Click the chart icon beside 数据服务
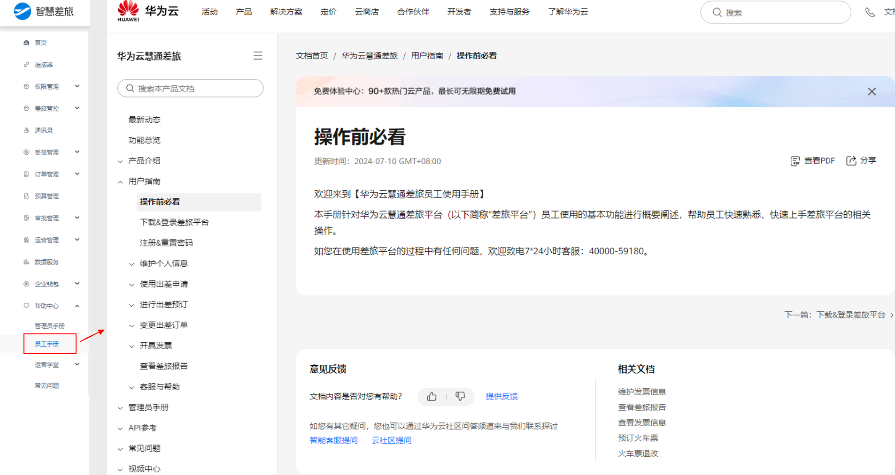The width and height of the screenshot is (895, 475). (26, 262)
